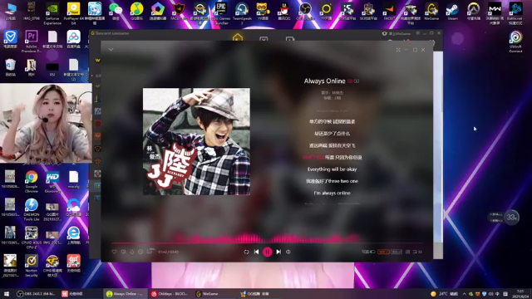The height and width of the screenshot is (299, 532).
Task: Open the WD Discovery desktop icon
Action: tap(52, 182)
